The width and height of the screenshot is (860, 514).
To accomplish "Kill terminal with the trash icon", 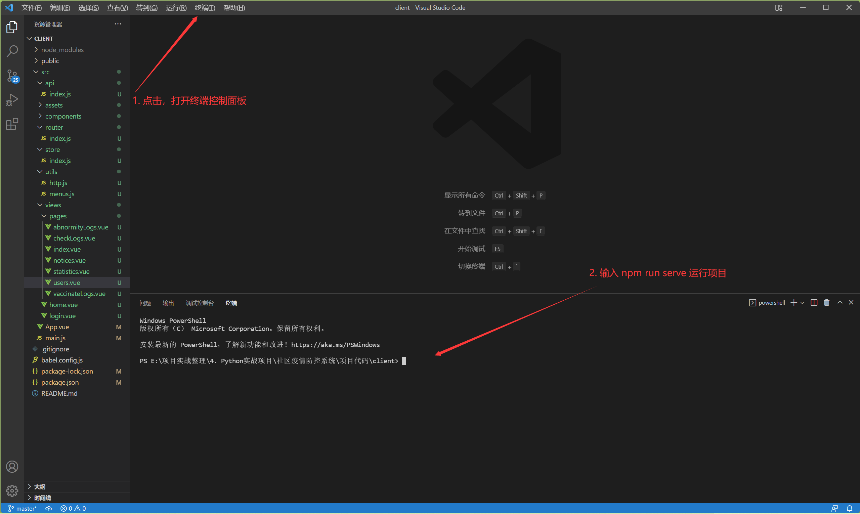I will 826,302.
